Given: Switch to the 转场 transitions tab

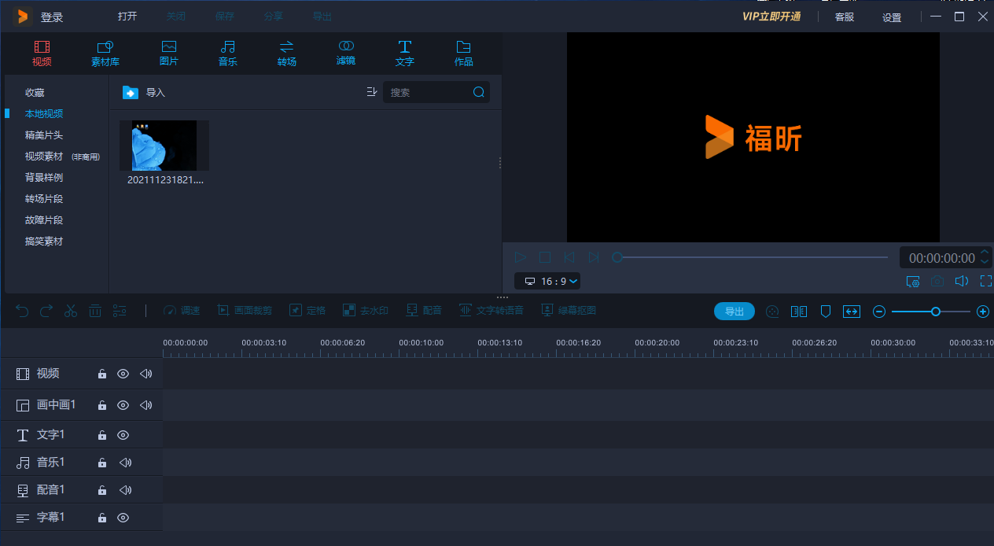Looking at the screenshot, I should tap(287, 53).
